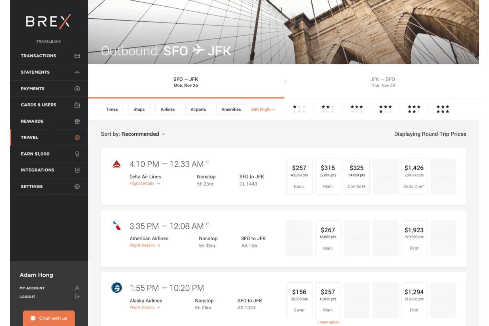Click the Rewards gift icon
The width and height of the screenshot is (489, 326).
point(77,121)
